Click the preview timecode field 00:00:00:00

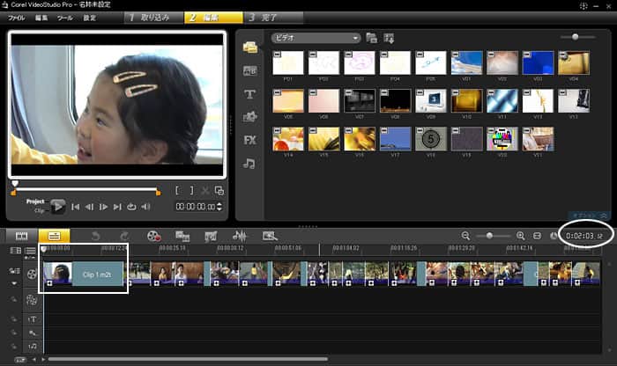[196, 207]
